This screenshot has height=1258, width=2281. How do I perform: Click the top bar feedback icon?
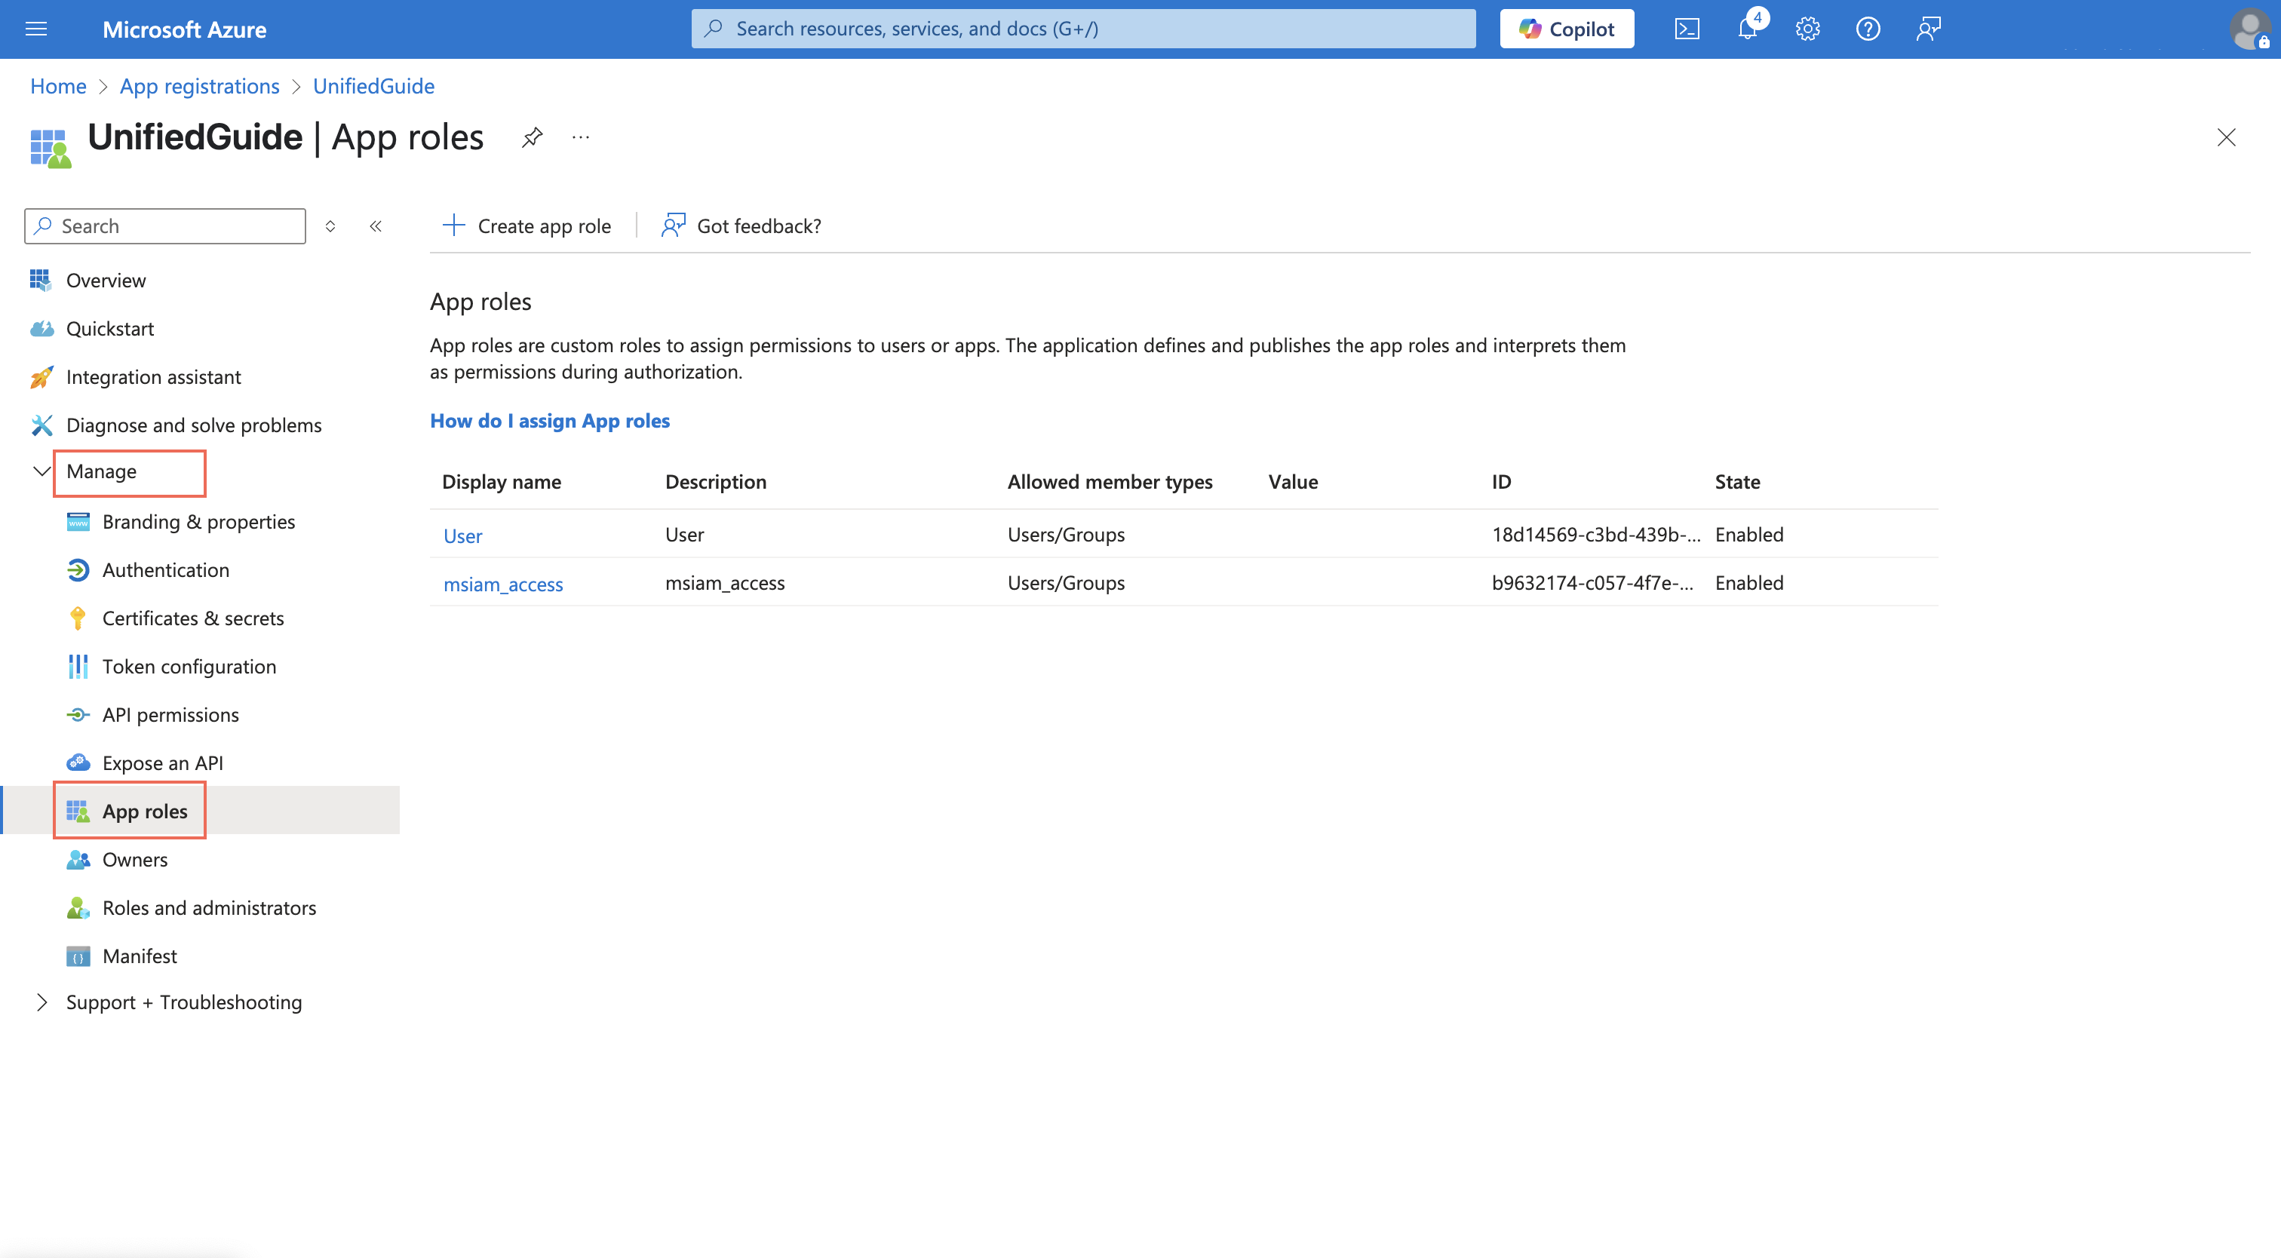pyautogui.click(x=1928, y=29)
